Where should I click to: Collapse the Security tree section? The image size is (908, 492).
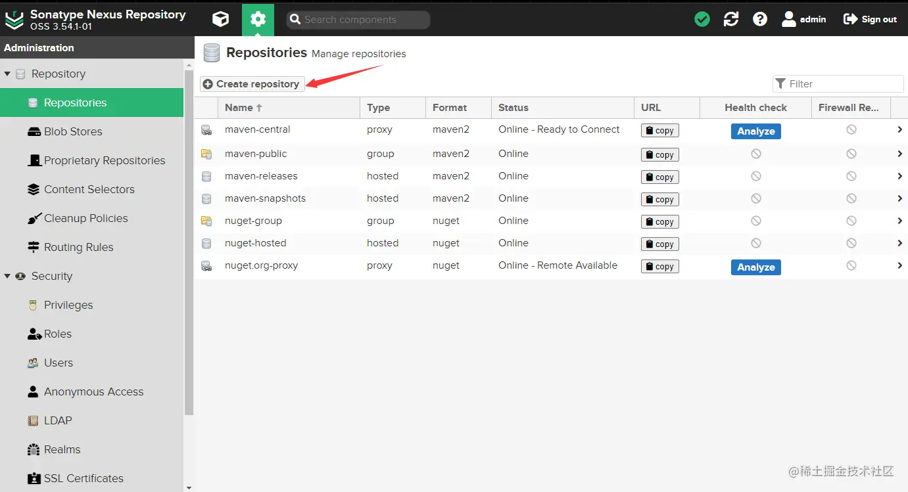tap(7, 276)
